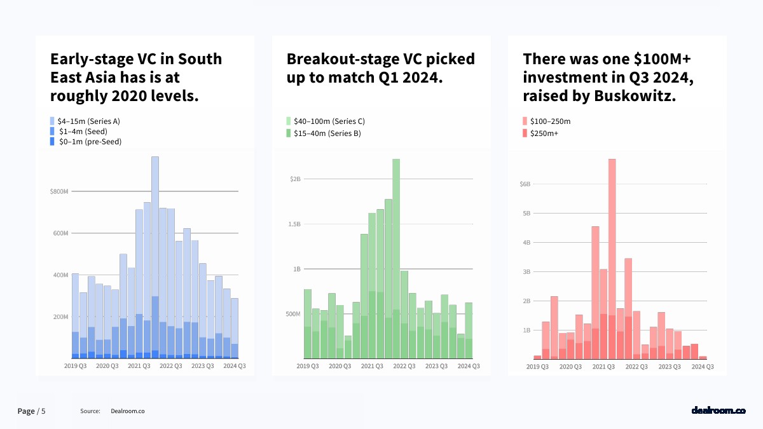The image size is (763, 429).
Task: Select the Breakout-stage VC chart title
Action: (380, 69)
